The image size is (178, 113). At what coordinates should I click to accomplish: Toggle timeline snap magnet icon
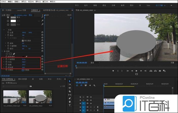pos(81,85)
